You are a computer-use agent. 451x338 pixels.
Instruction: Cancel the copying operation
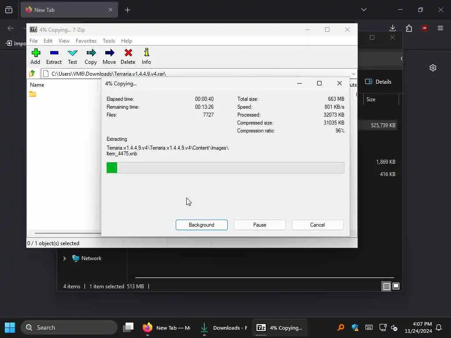318,225
